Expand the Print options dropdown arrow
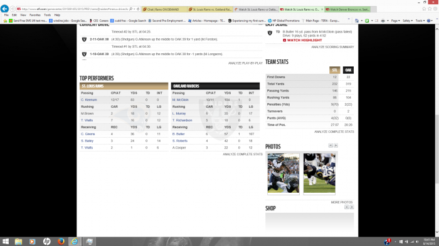439x246 pixels. (x=388, y=21)
